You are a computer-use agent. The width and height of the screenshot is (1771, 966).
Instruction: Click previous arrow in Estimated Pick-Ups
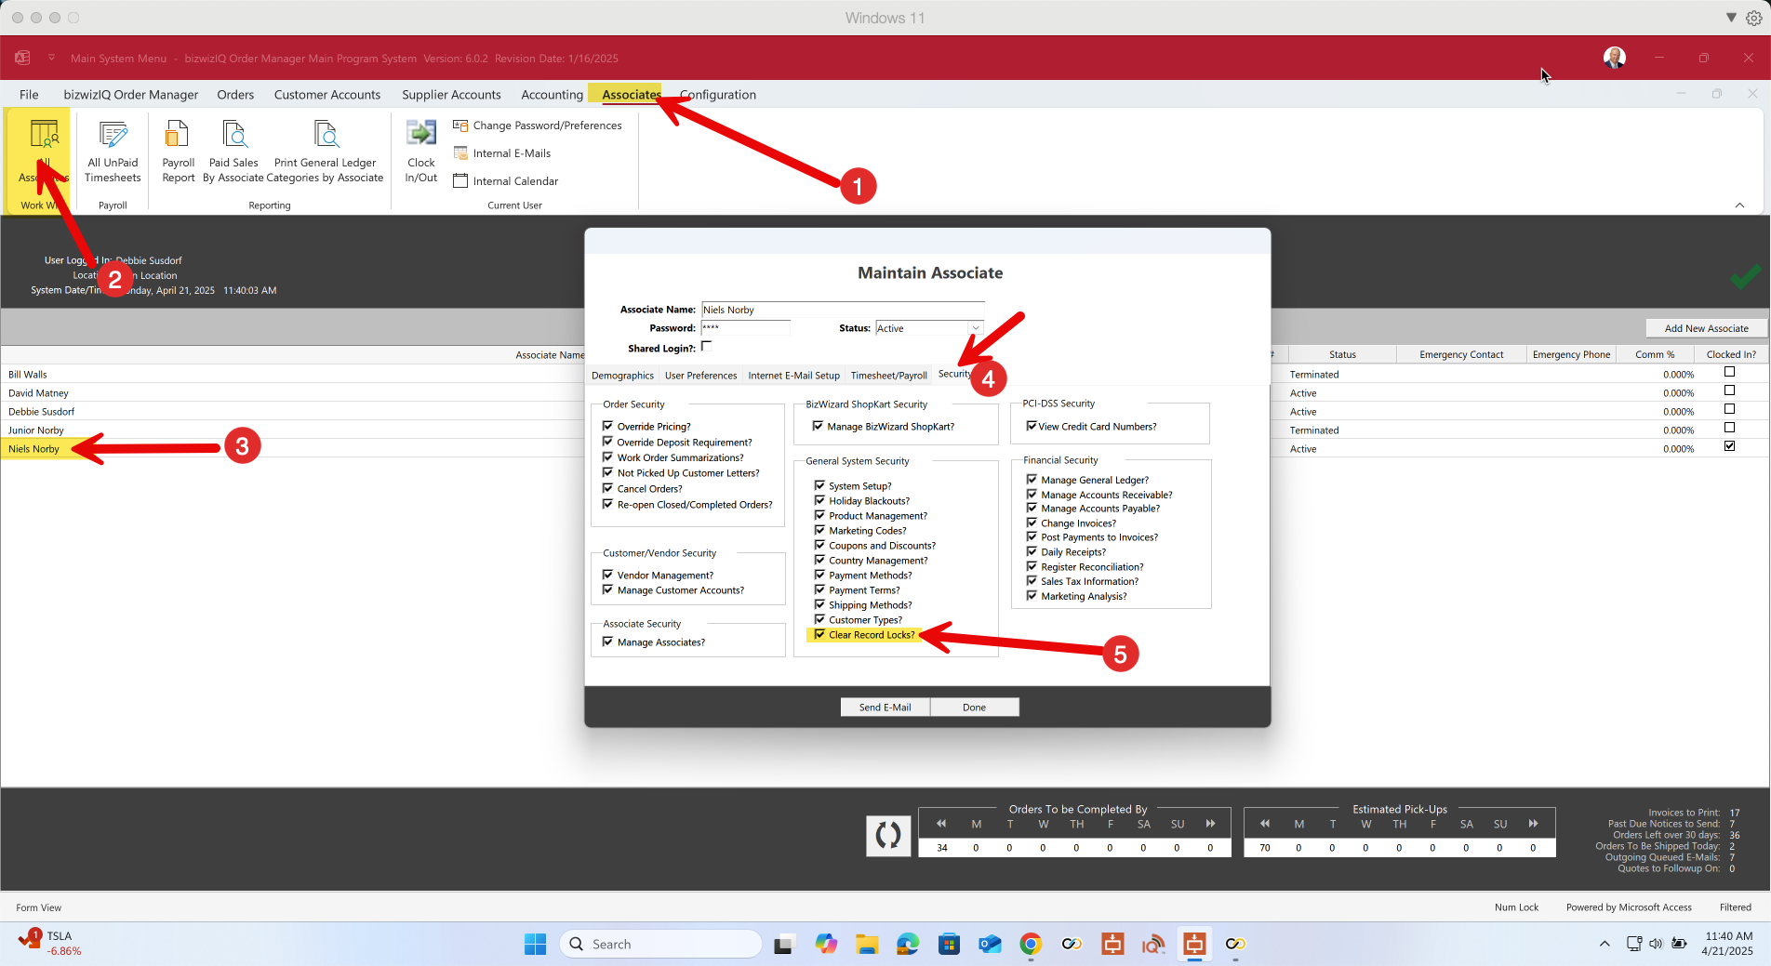click(1265, 824)
